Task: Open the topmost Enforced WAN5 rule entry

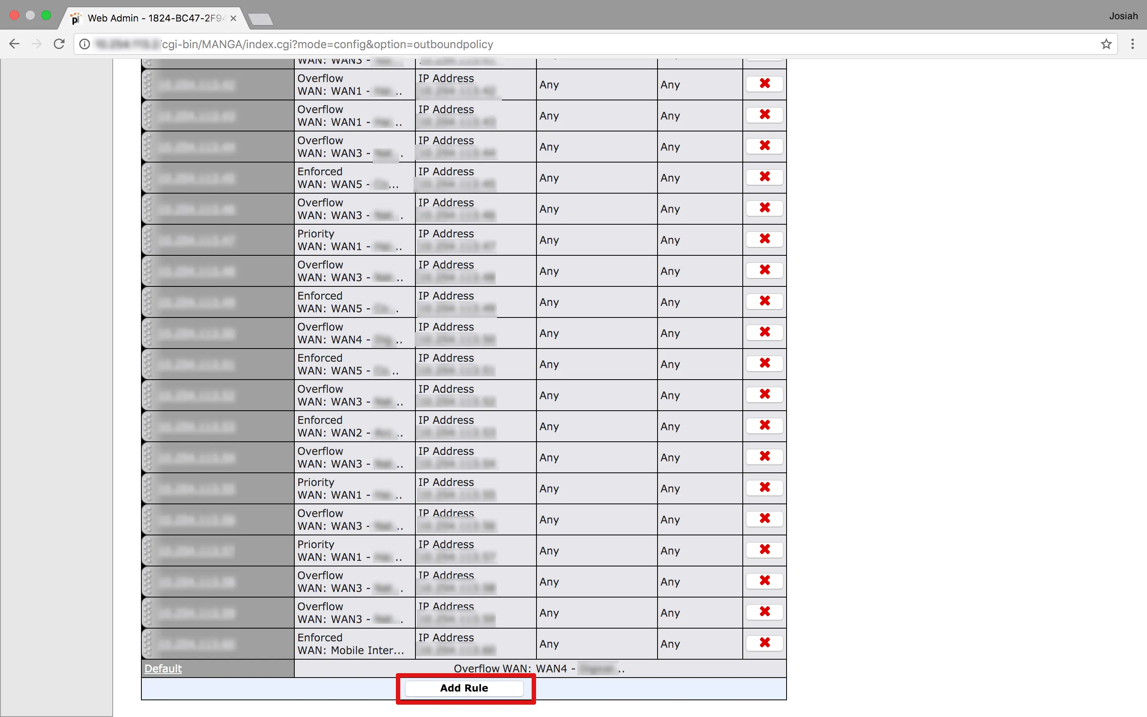Action: [196, 178]
